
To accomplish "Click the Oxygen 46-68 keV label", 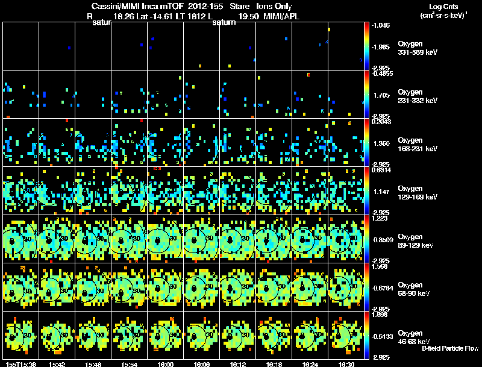I will [x=414, y=337].
